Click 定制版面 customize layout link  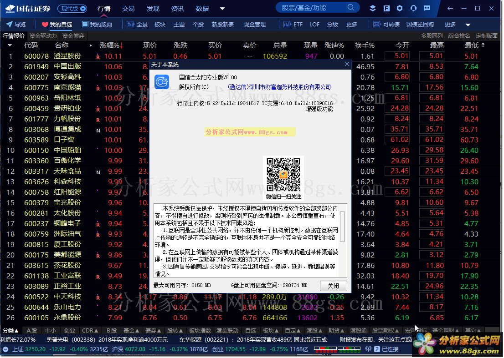[x=487, y=36]
